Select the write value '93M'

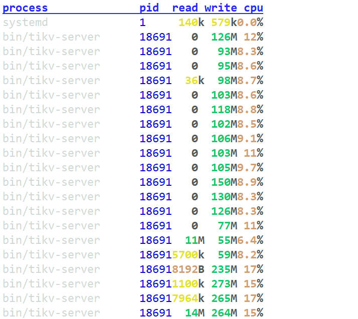point(227,52)
